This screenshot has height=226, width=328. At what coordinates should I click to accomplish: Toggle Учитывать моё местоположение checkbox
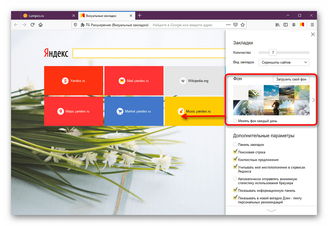(x=235, y=167)
